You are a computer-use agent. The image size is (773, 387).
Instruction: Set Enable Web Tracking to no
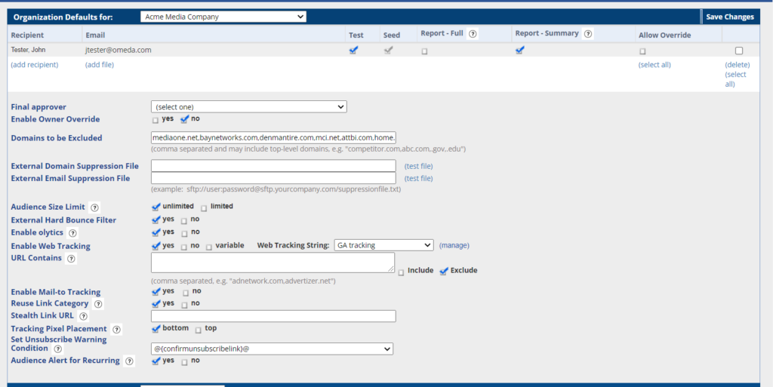click(x=184, y=247)
